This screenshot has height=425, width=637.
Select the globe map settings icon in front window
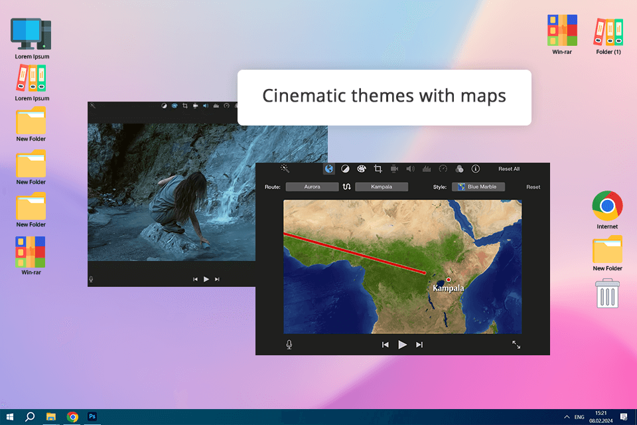329,169
